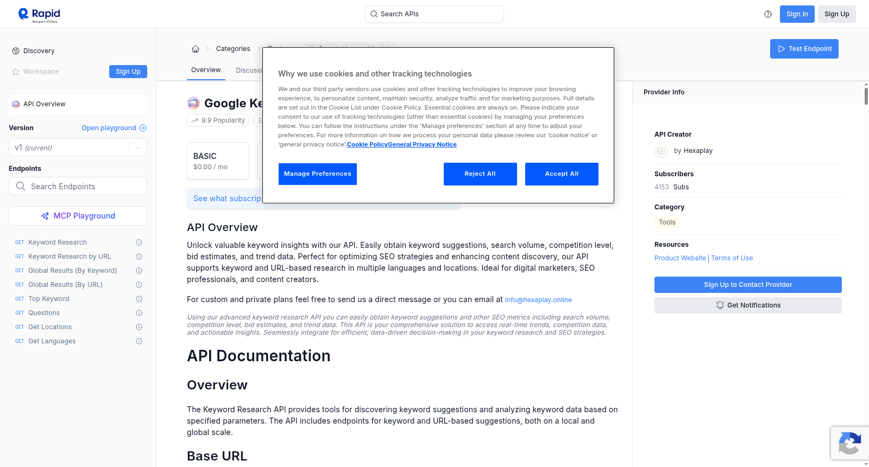The height and width of the screenshot is (467, 869).
Task: Click the Test Endpoint button
Action: [x=804, y=49]
